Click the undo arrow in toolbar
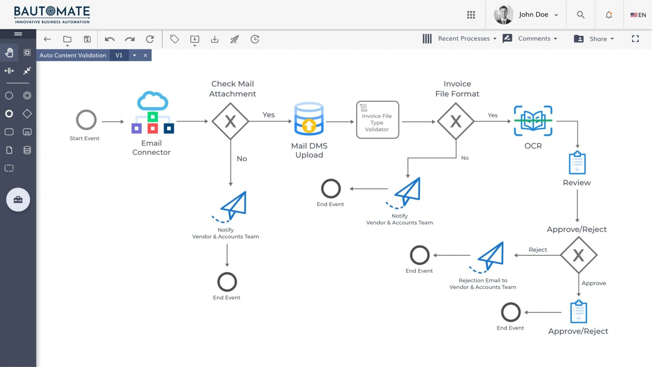 click(x=110, y=39)
